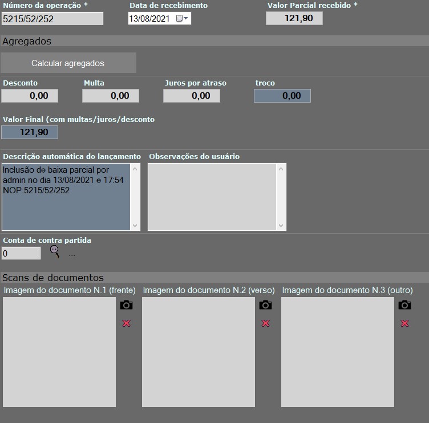Edit the Juros por atraso field

click(x=192, y=96)
